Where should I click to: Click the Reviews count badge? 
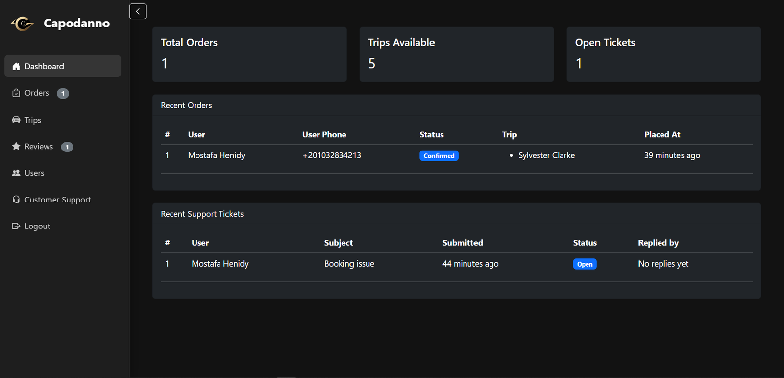click(67, 147)
